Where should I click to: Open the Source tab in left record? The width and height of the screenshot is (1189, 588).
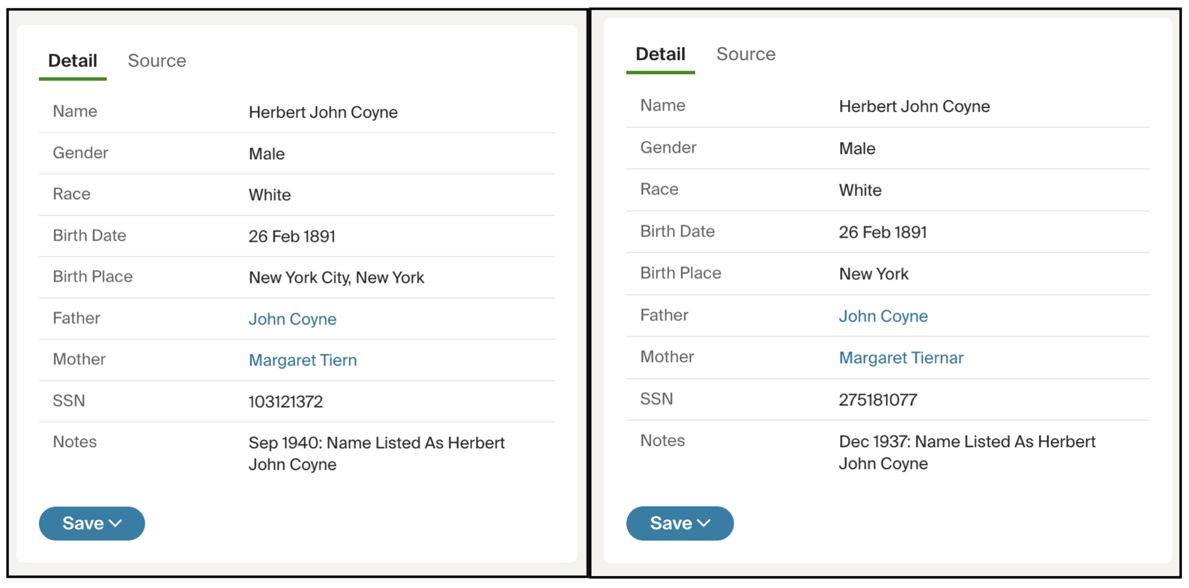tap(157, 61)
